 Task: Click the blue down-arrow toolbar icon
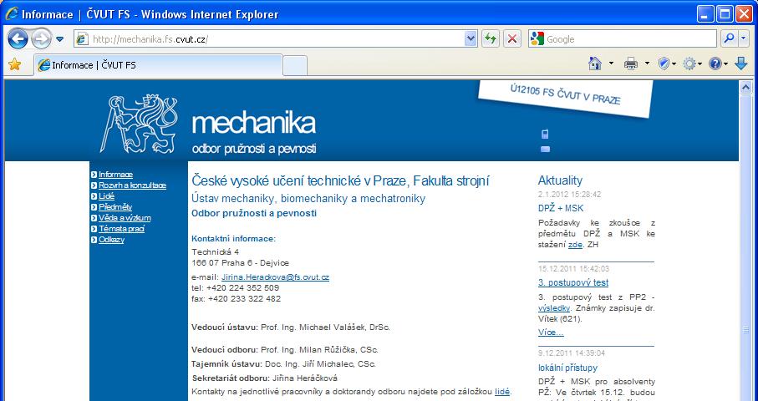tap(741, 63)
